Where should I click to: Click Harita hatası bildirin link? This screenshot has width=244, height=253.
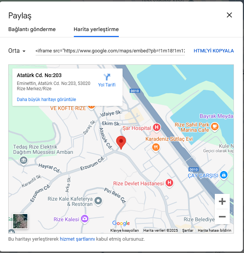pyautogui.click(x=214, y=231)
